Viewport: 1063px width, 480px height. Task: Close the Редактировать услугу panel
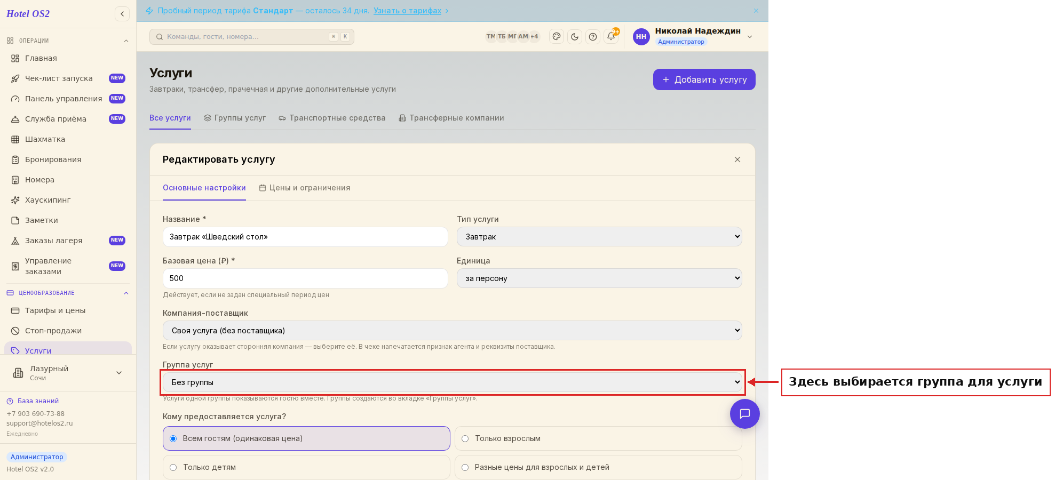pyautogui.click(x=737, y=159)
